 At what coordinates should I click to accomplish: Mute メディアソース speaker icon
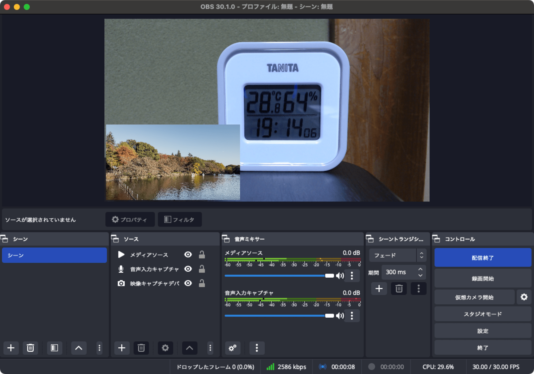[340, 276]
